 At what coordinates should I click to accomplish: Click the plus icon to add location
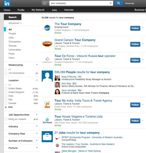coord(6,107)
